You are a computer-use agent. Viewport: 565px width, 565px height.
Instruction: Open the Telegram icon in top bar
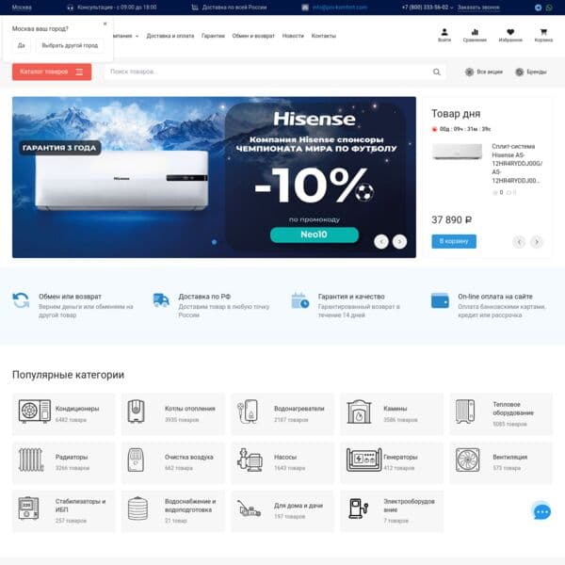[x=538, y=8]
